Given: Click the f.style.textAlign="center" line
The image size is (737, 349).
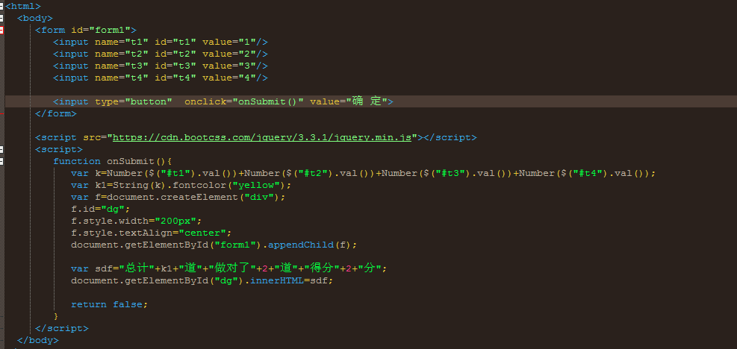Looking at the screenshot, I should pos(152,233).
